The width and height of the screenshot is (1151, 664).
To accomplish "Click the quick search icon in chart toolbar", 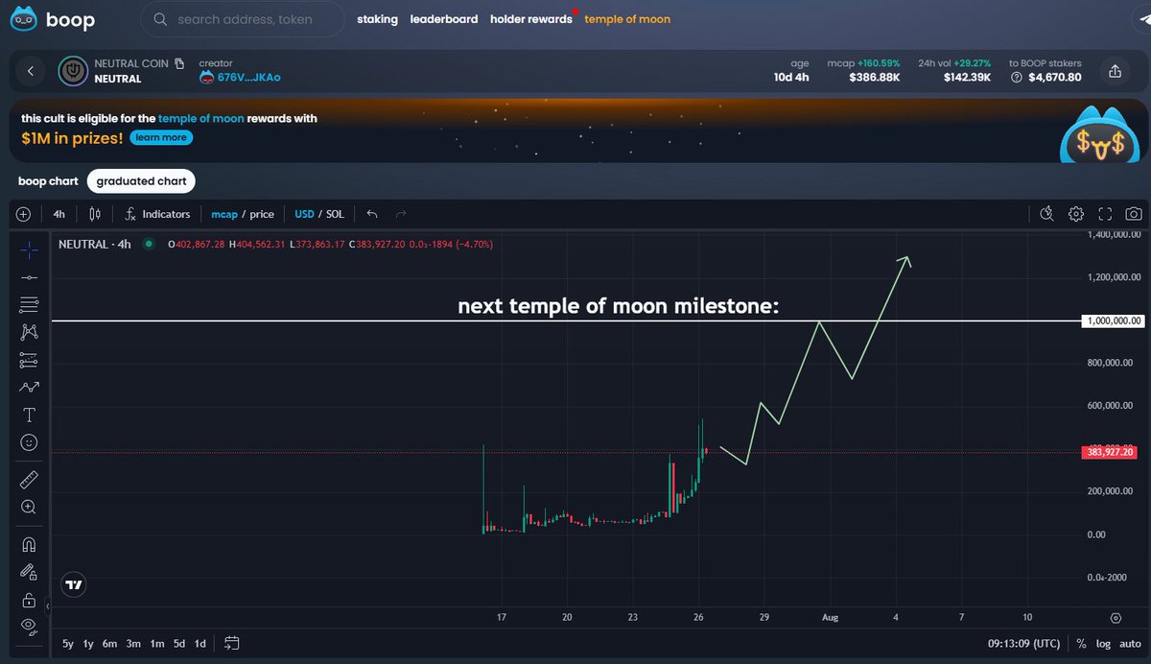I will (x=1047, y=214).
